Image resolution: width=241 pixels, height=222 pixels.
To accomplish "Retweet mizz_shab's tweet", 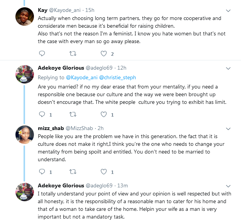I will [x=73, y=172].
